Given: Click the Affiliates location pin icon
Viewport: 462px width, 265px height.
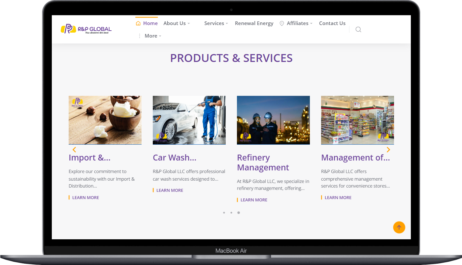Looking at the screenshot, I should click(x=282, y=23).
